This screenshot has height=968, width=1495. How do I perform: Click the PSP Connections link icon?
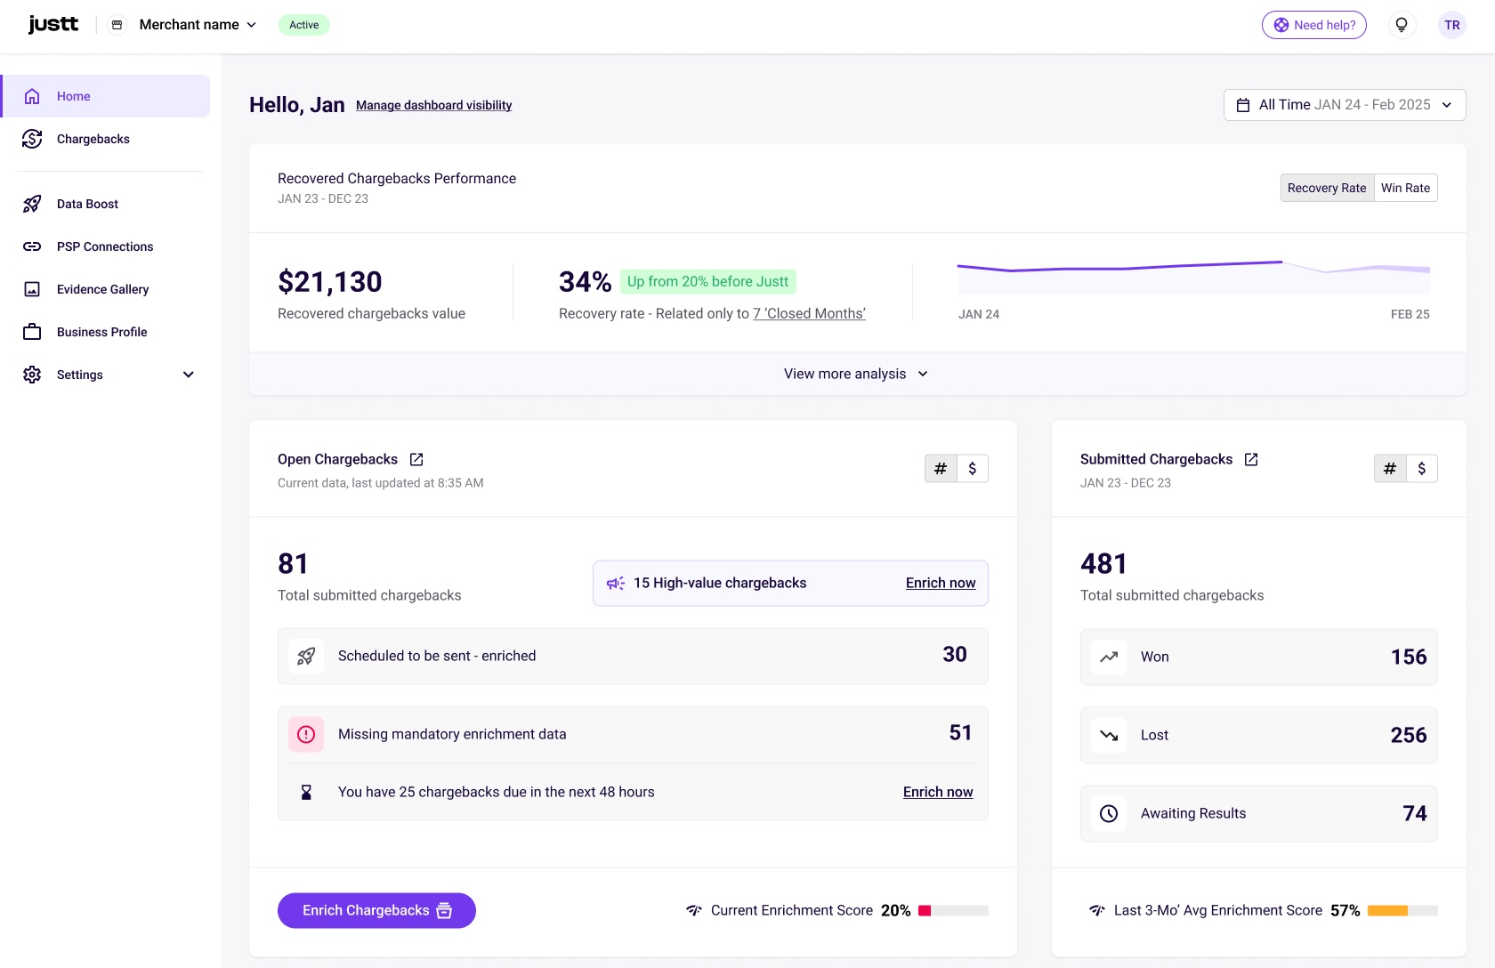pyautogui.click(x=32, y=246)
